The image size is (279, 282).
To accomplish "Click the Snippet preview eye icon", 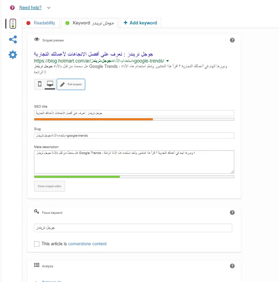I will click(x=37, y=39).
